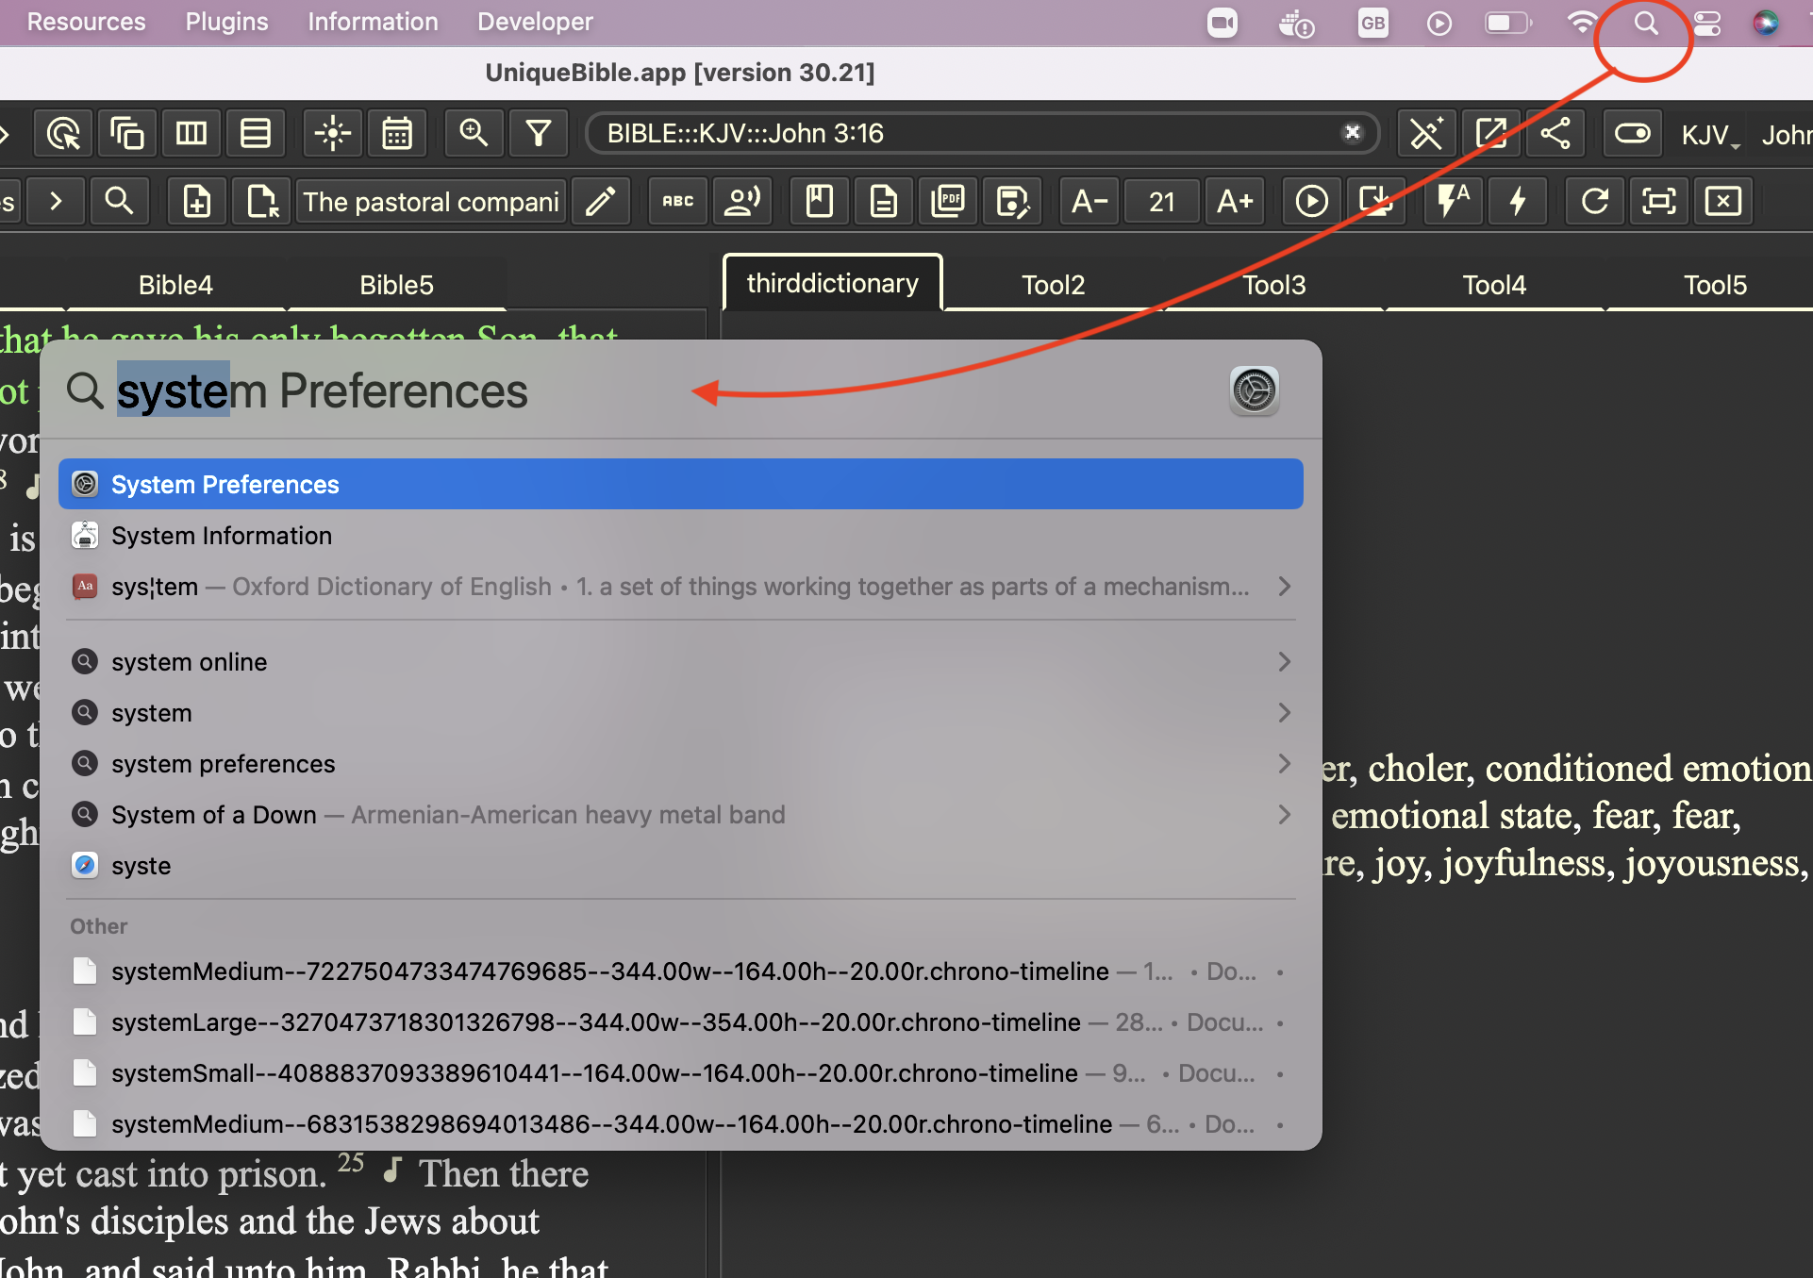Click the PDF export icon
The image size is (1813, 1278).
tap(947, 201)
